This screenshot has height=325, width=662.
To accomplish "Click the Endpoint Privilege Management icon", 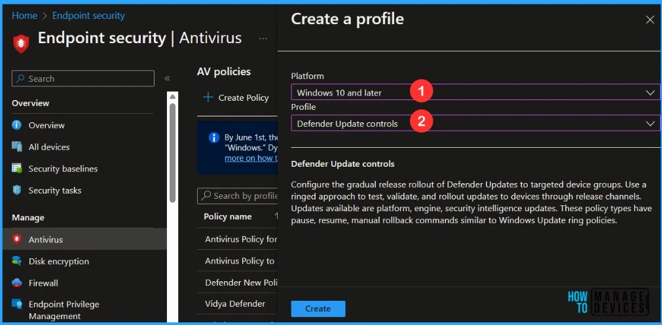I will [x=17, y=304].
